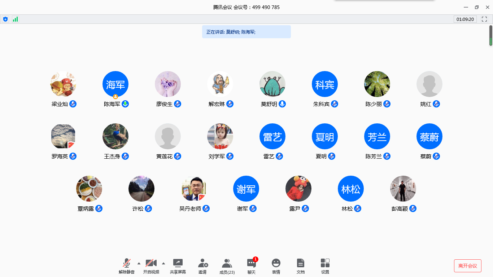Click the meeting timer 01:09:20
The width and height of the screenshot is (493, 277).
(x=465, y=19)
